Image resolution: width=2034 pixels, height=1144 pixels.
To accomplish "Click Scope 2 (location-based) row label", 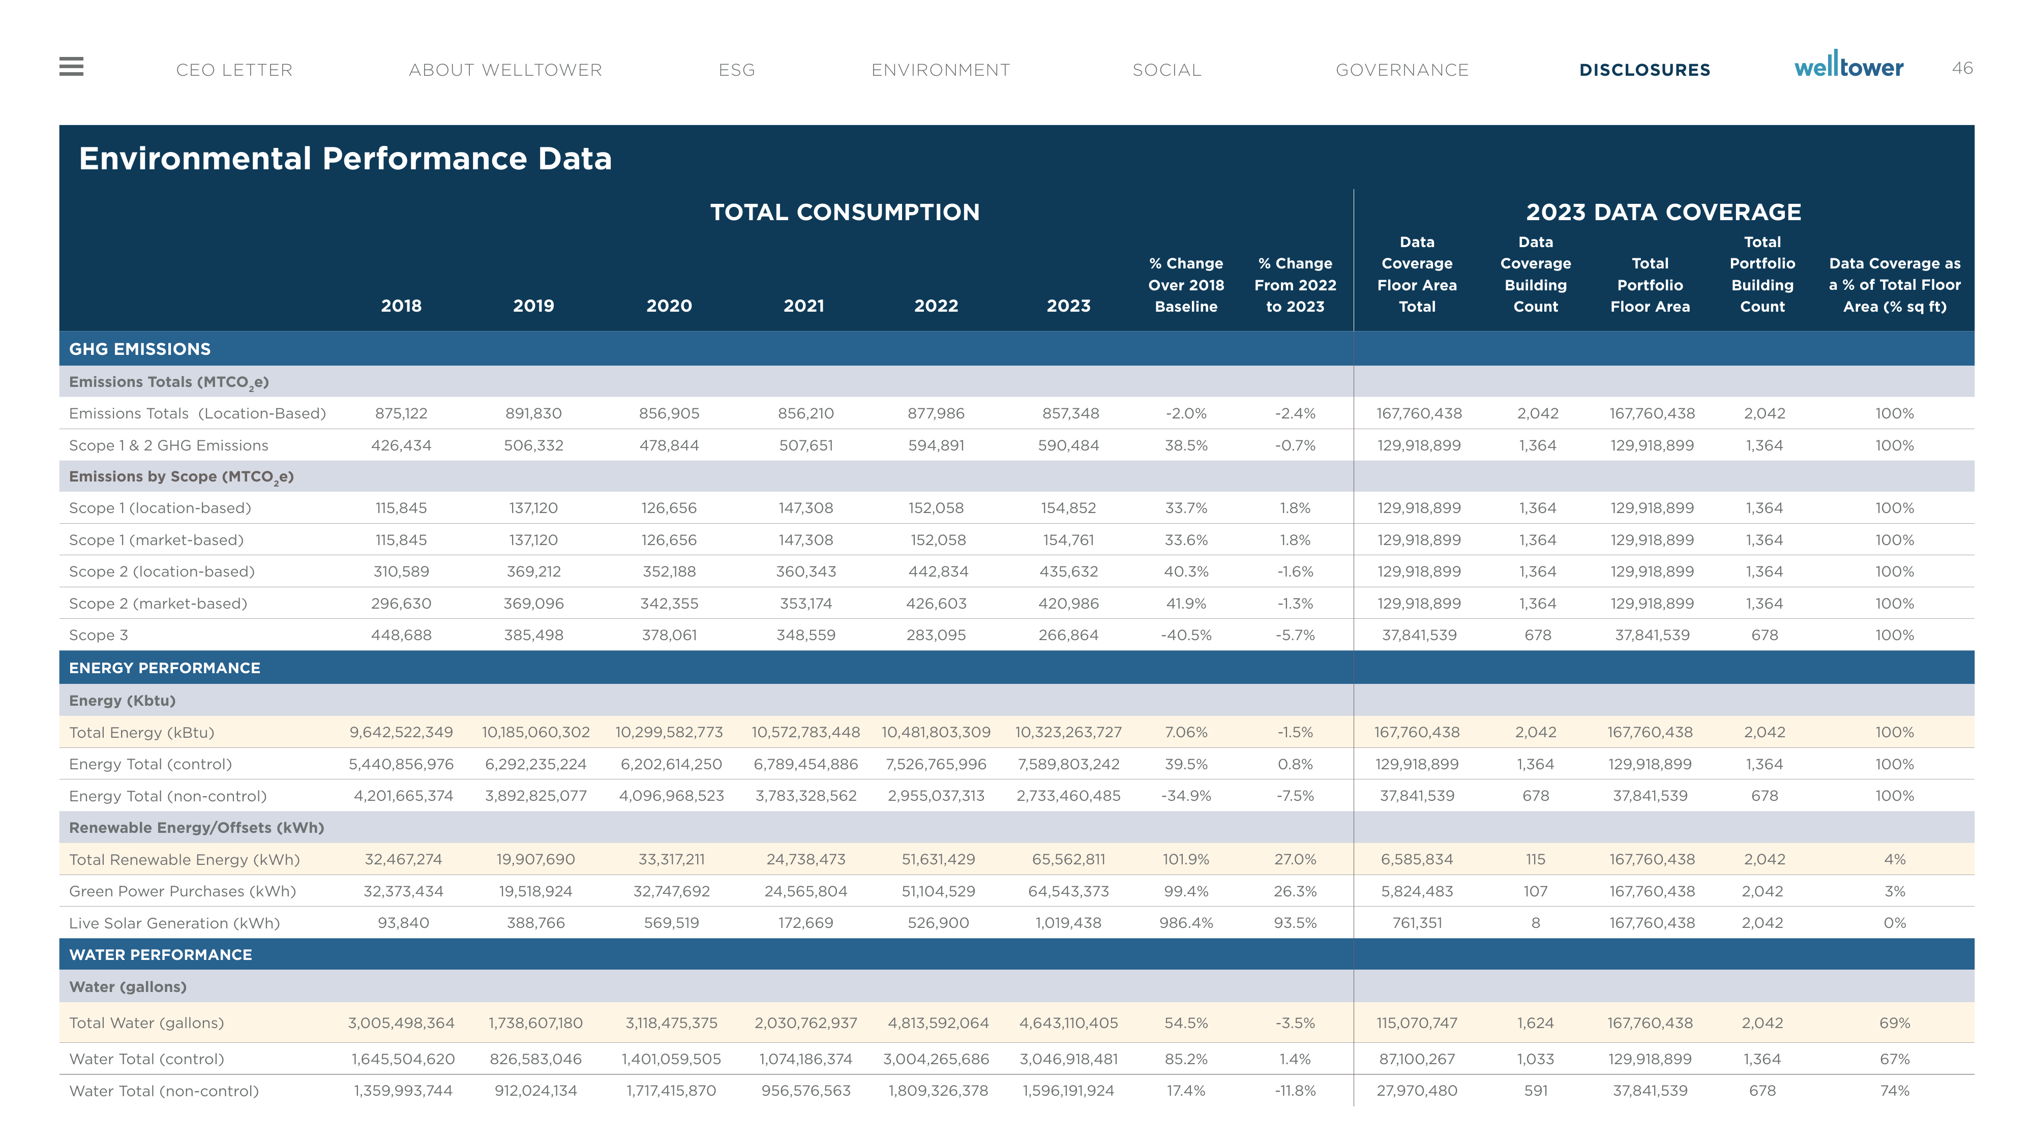I will click(x=162, y=571).
